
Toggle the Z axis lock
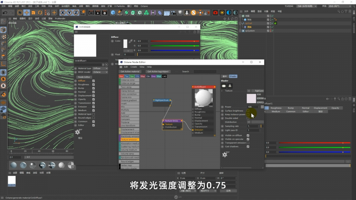coord(76,13)
